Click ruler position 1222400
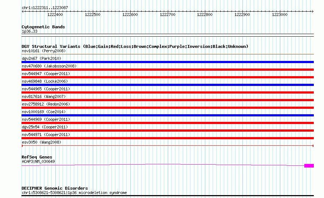The height and width of the screenshot is (198, 324). 55,15
